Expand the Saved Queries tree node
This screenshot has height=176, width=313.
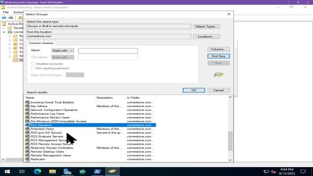(4, 28)
